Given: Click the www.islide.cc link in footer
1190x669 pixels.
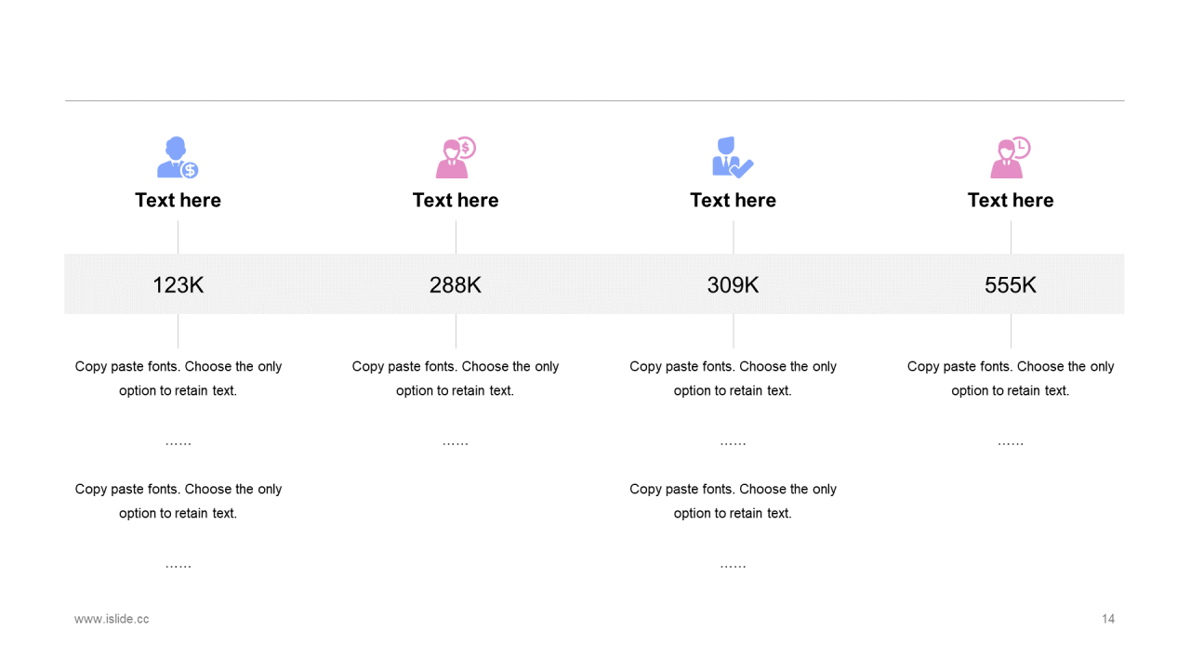Looking at the screenshot, I should (x=112, y=619).
